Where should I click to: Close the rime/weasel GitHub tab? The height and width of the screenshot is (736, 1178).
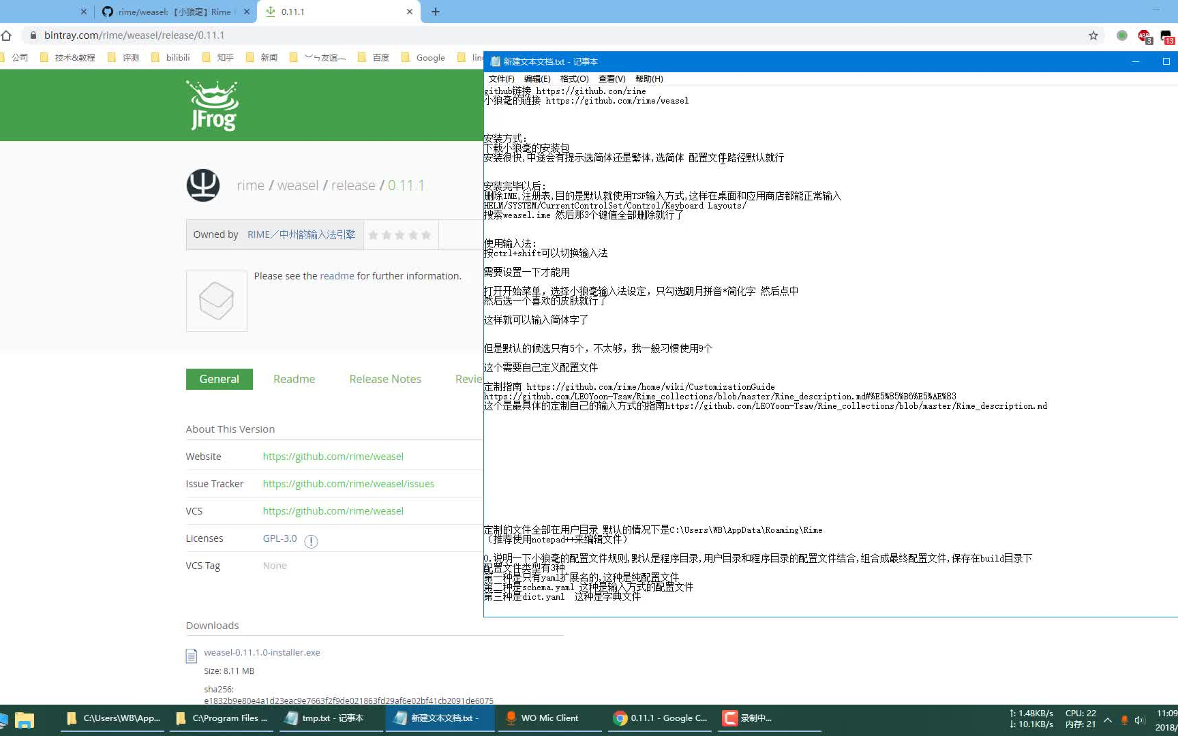247,12
